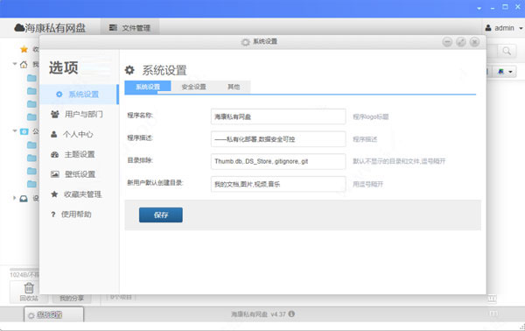Click the star icon beside 收藏夹管理

pyautogui.click(x=54, y=194)
